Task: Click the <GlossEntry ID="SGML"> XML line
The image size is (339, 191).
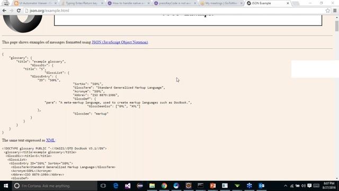Action: [x=41, y=163]
